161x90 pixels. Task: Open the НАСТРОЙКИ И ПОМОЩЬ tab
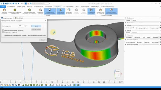tap(108, 7)
